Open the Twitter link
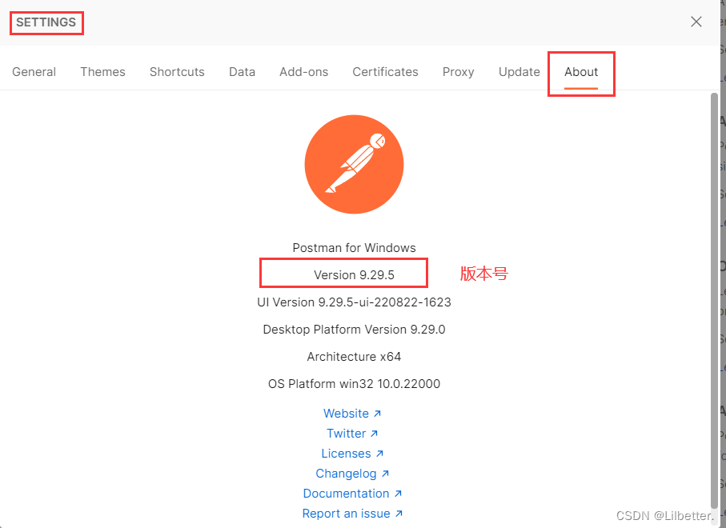The image size is (726, 528). point(352,433)
